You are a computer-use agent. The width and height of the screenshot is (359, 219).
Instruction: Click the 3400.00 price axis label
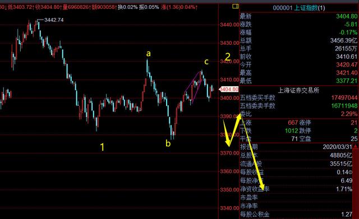[229, 98]
